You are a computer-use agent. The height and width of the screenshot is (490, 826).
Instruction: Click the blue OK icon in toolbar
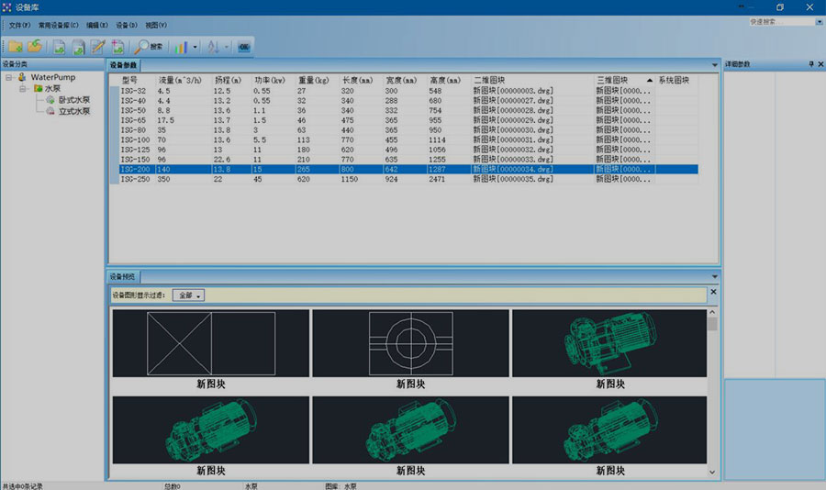click(244, 46)
